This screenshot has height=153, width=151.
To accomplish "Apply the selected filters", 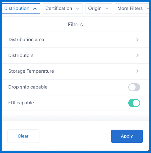I will click(127, 136).
